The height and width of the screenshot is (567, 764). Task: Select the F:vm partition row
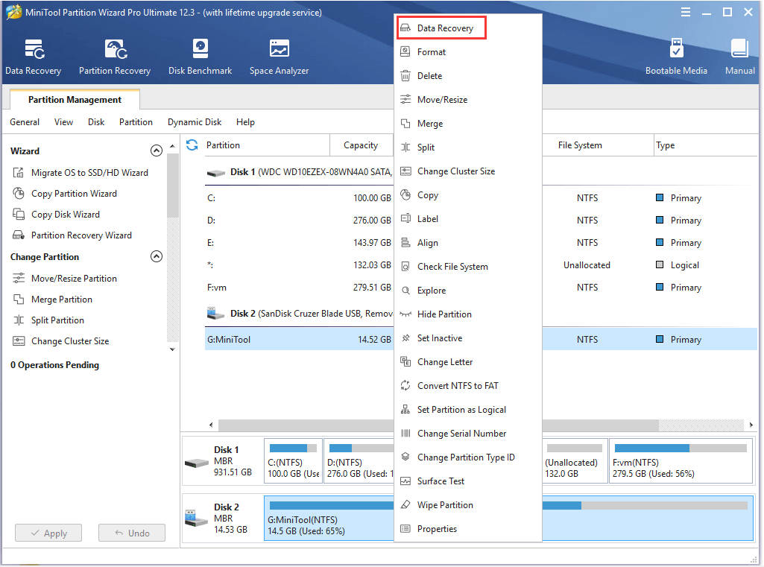point(482,288)
